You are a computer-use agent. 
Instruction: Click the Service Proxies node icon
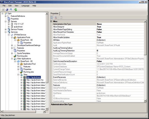[x=9, y=29]
